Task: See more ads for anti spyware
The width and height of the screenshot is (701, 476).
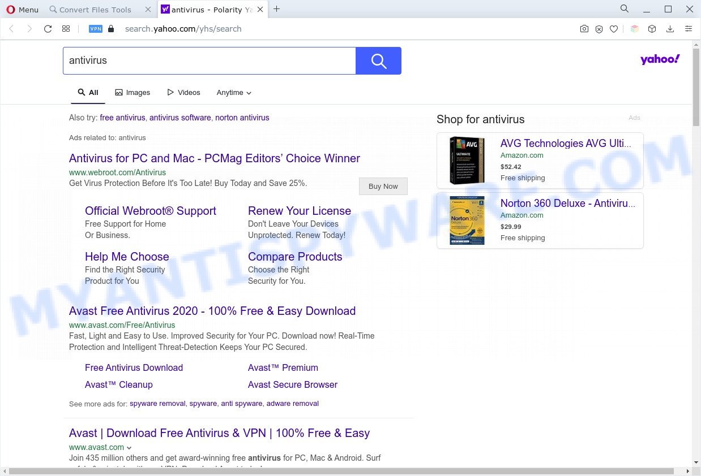Action: (x=242, y=404)
